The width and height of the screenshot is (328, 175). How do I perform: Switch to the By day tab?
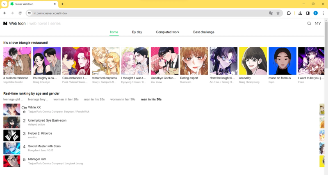pos(137,32)
